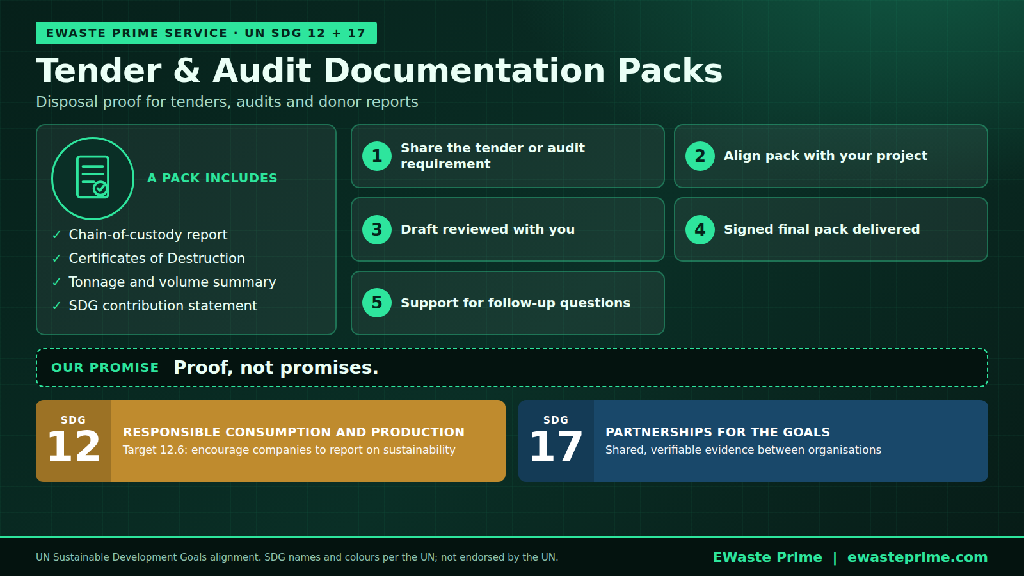Click the 'Disposal proof for tenders' subtitle
Viewport: 1024px width, 576px height.
click(x=227, y=102)
